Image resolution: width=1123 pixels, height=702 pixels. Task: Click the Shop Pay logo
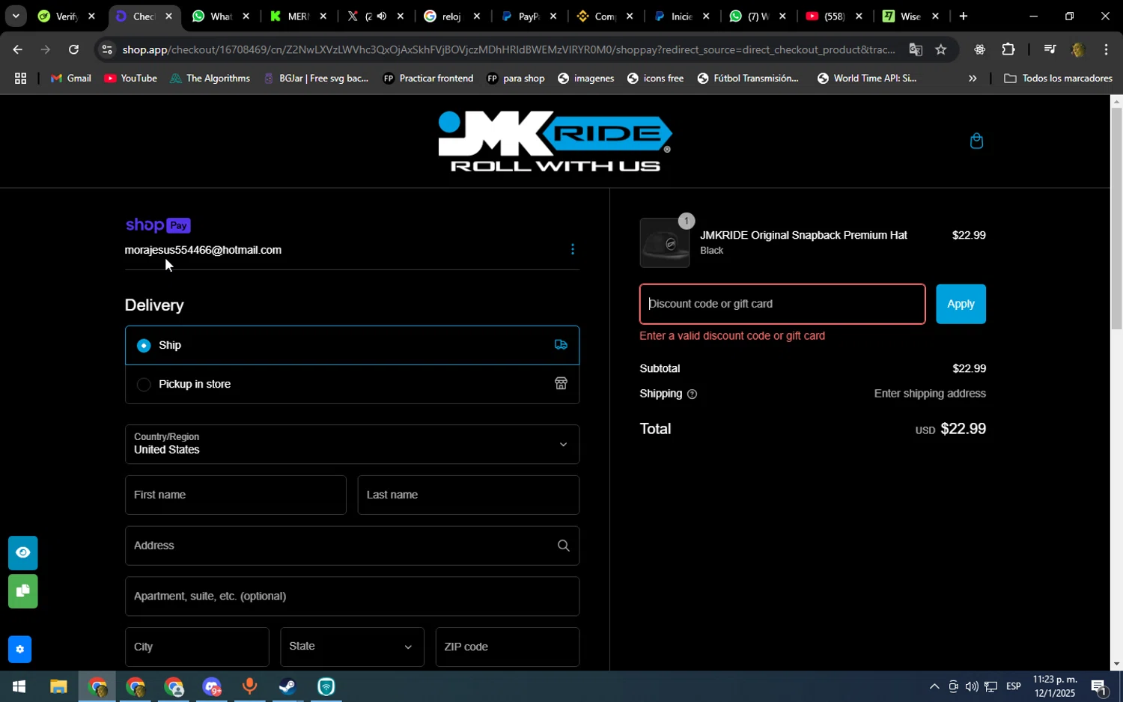(158, 225)
